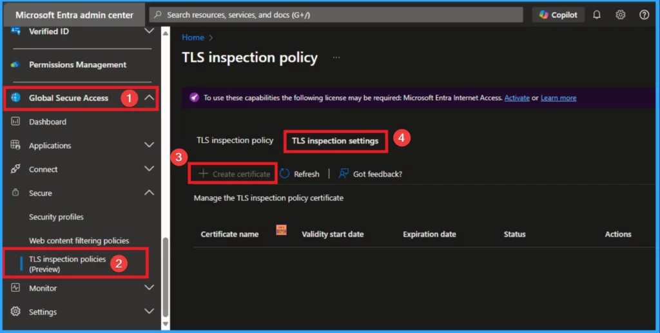Expand the Settings chevron in sidebar
660x333 pixels.
tap(149, 312)
